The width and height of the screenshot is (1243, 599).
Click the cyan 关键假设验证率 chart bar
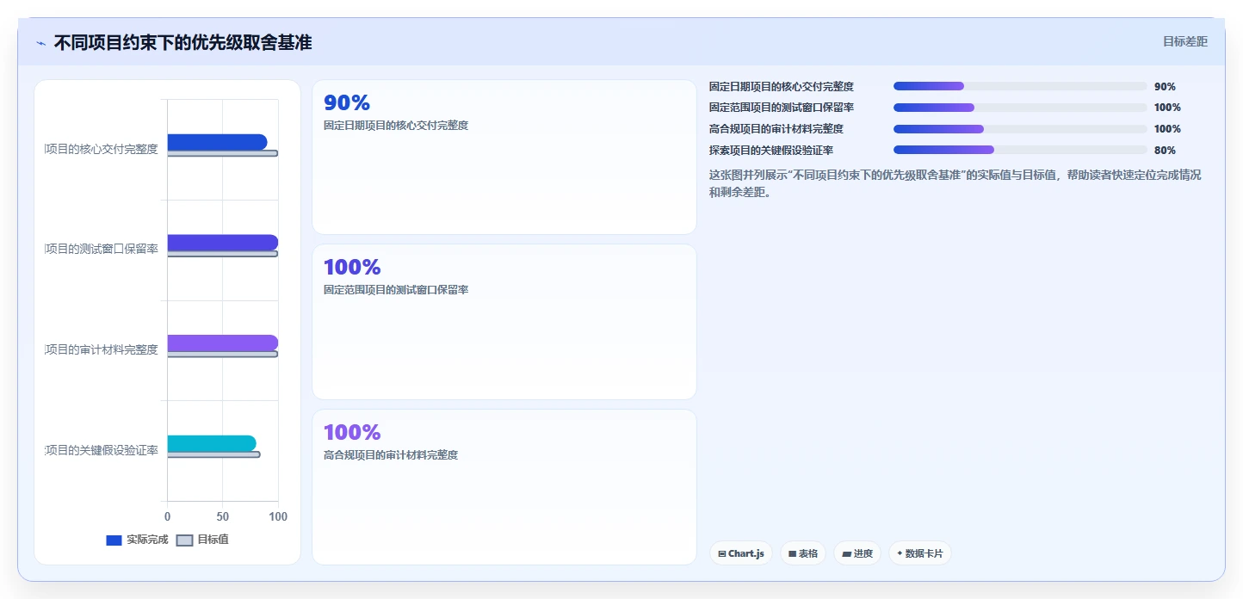[212, 443]
